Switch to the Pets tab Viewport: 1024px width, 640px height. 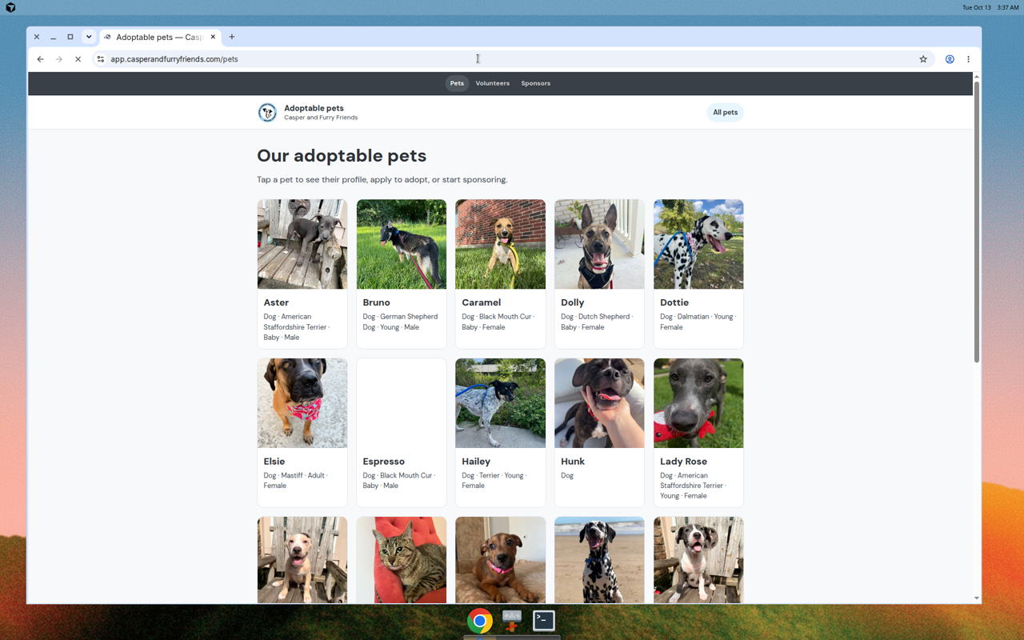[x=457, y=83]
